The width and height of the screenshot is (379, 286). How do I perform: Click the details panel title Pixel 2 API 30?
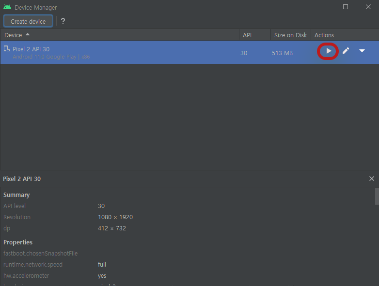[x=22, y=179]
